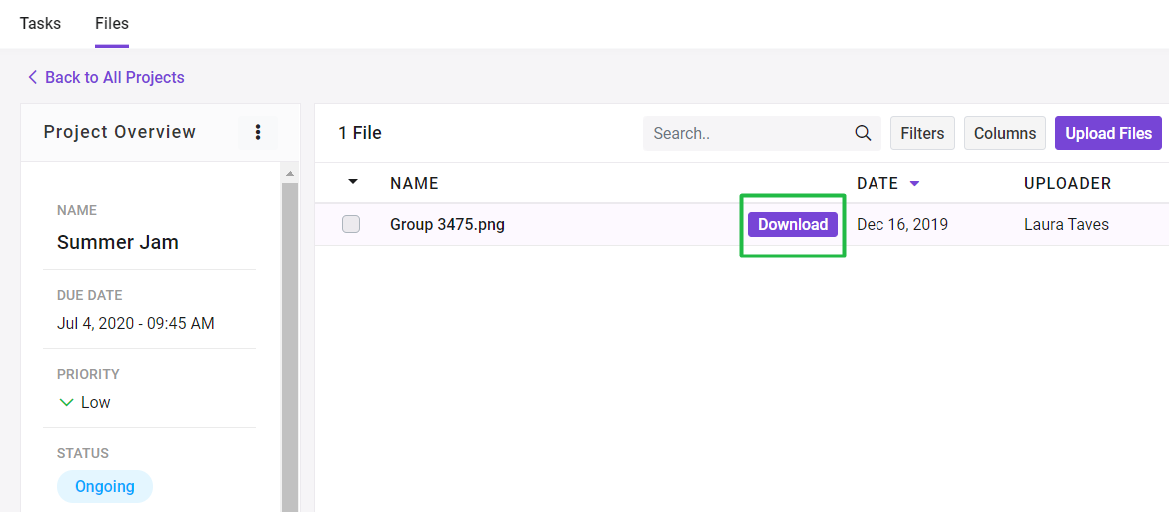Click the Ongoing status badge
Image resolution: width=1169 pixels, height=512 pixels.
pyautogui.click(x=105, y=487)
